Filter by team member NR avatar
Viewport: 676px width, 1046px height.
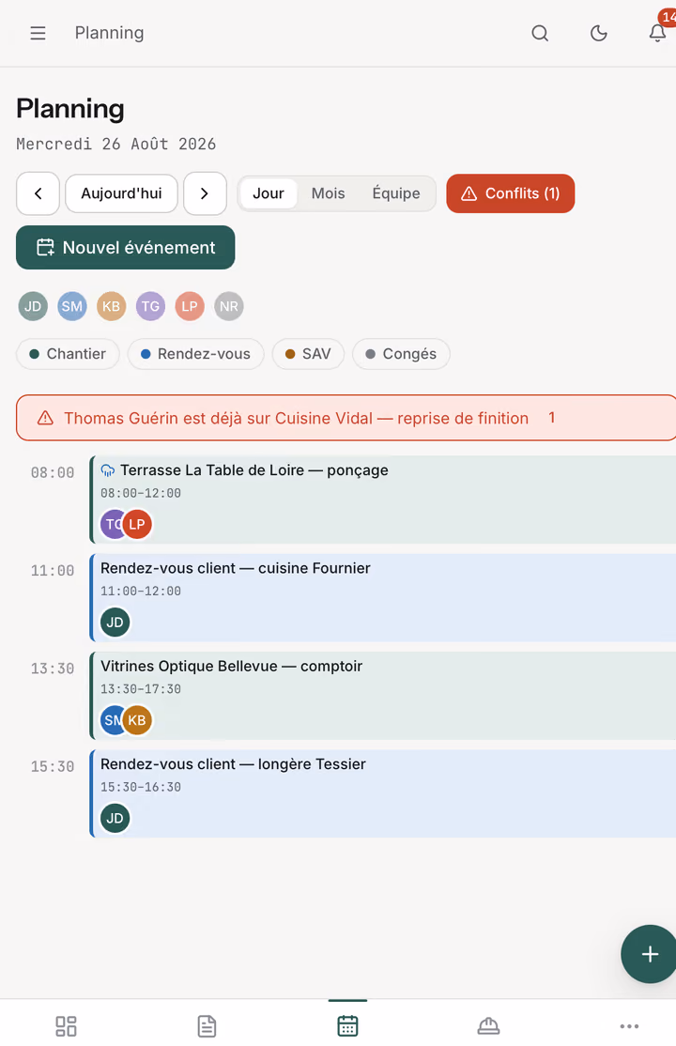point(229,306)
